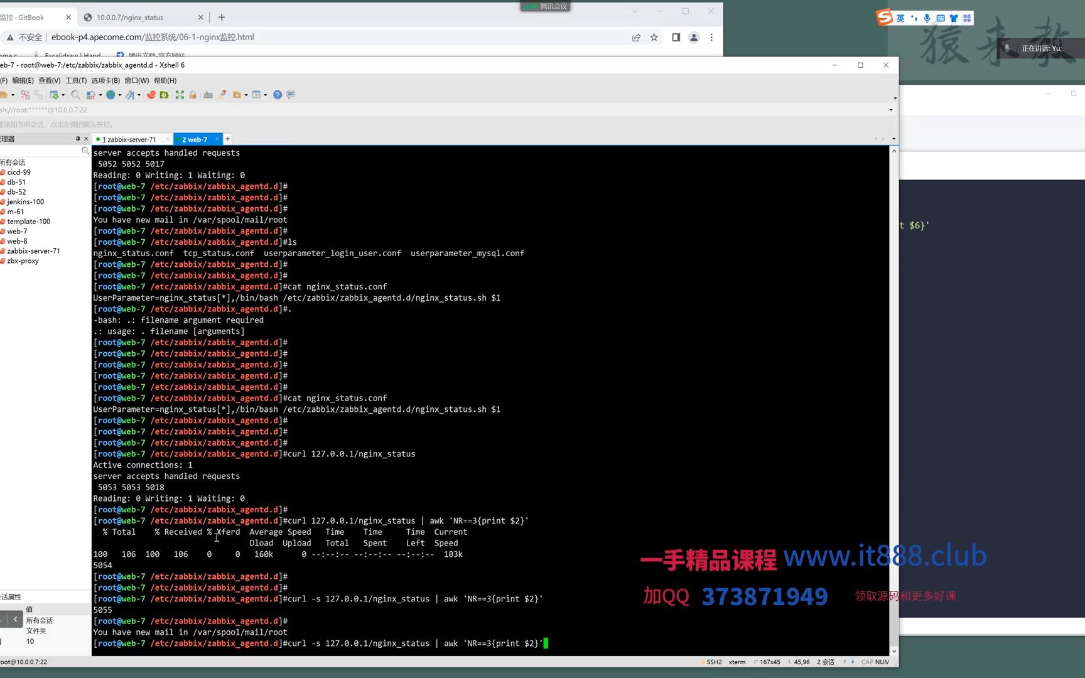Image resolution: width=1085 pixels, height=678 pixels.
Task: Open the 查看(V) menu
Action: (50, 80)
